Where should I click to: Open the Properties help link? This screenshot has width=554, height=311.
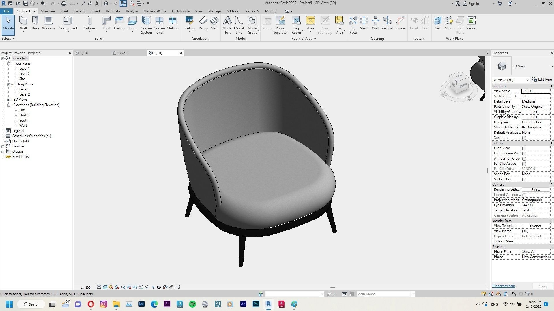pyautogui.click(x=503, y=286)
